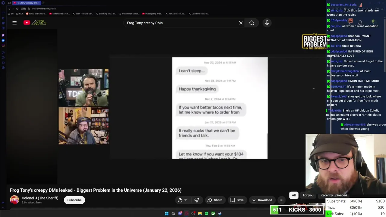The width and height of the screenshot is (386, 217).
Task: Open the David Orr on X bookmark
Action: [199, 14]
